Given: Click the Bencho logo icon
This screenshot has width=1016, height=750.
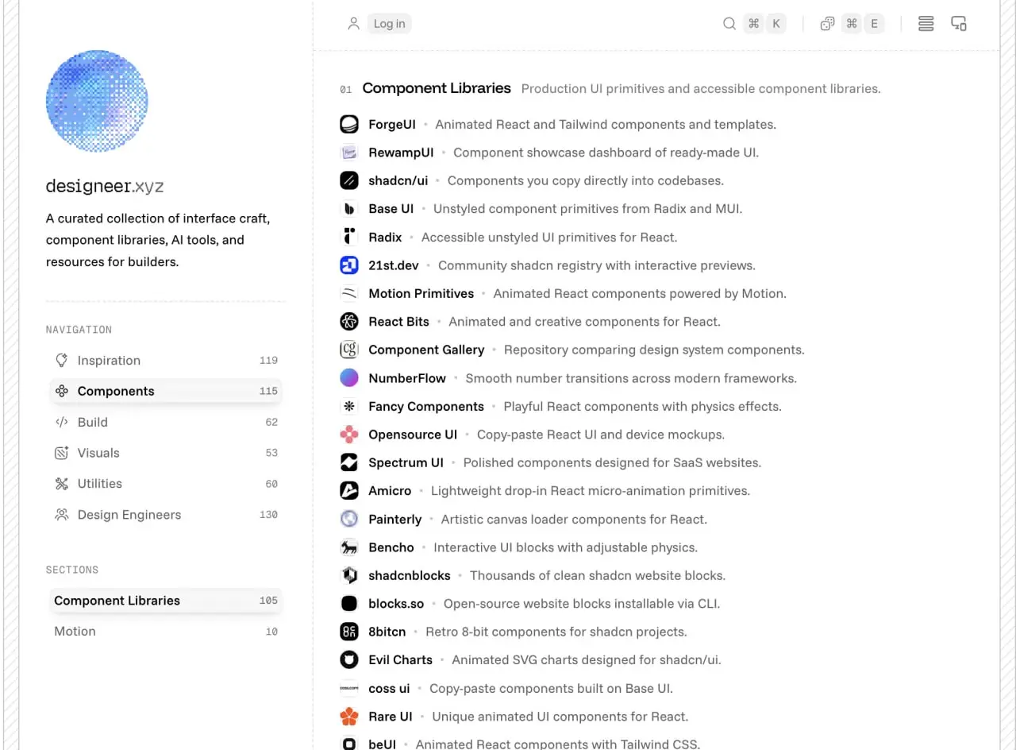Looking at the screenshot, I should [x=349, y=547].
